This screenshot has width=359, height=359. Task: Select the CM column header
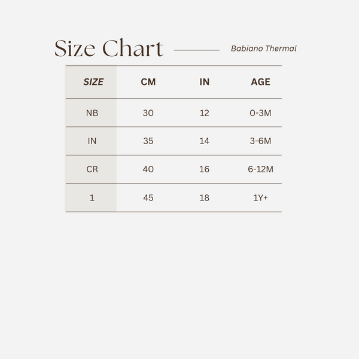click(148, 82)
